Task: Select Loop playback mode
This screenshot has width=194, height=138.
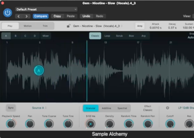Action: [x=107, y=36]
